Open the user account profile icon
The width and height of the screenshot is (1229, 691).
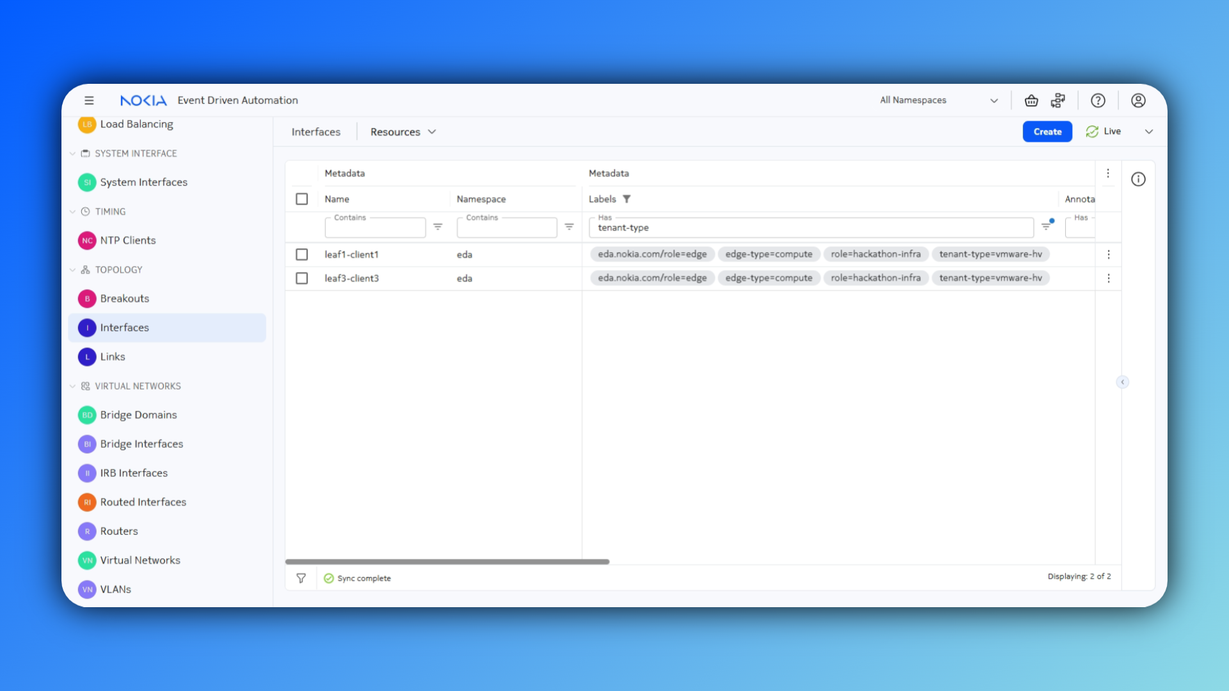click(x=1138, y=100)
